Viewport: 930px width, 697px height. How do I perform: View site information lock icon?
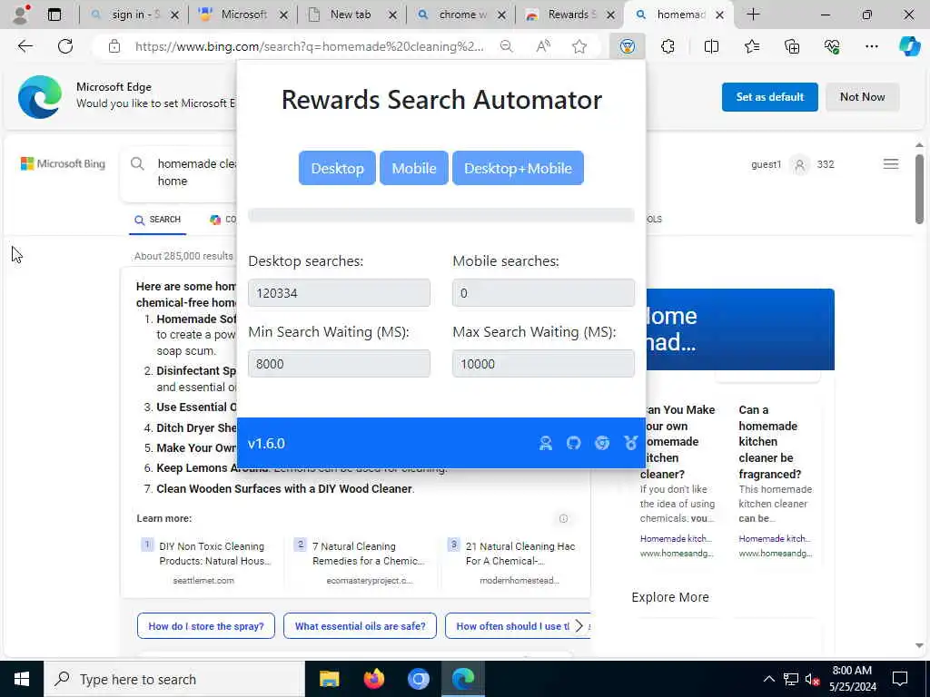click(x=114, y=46)
